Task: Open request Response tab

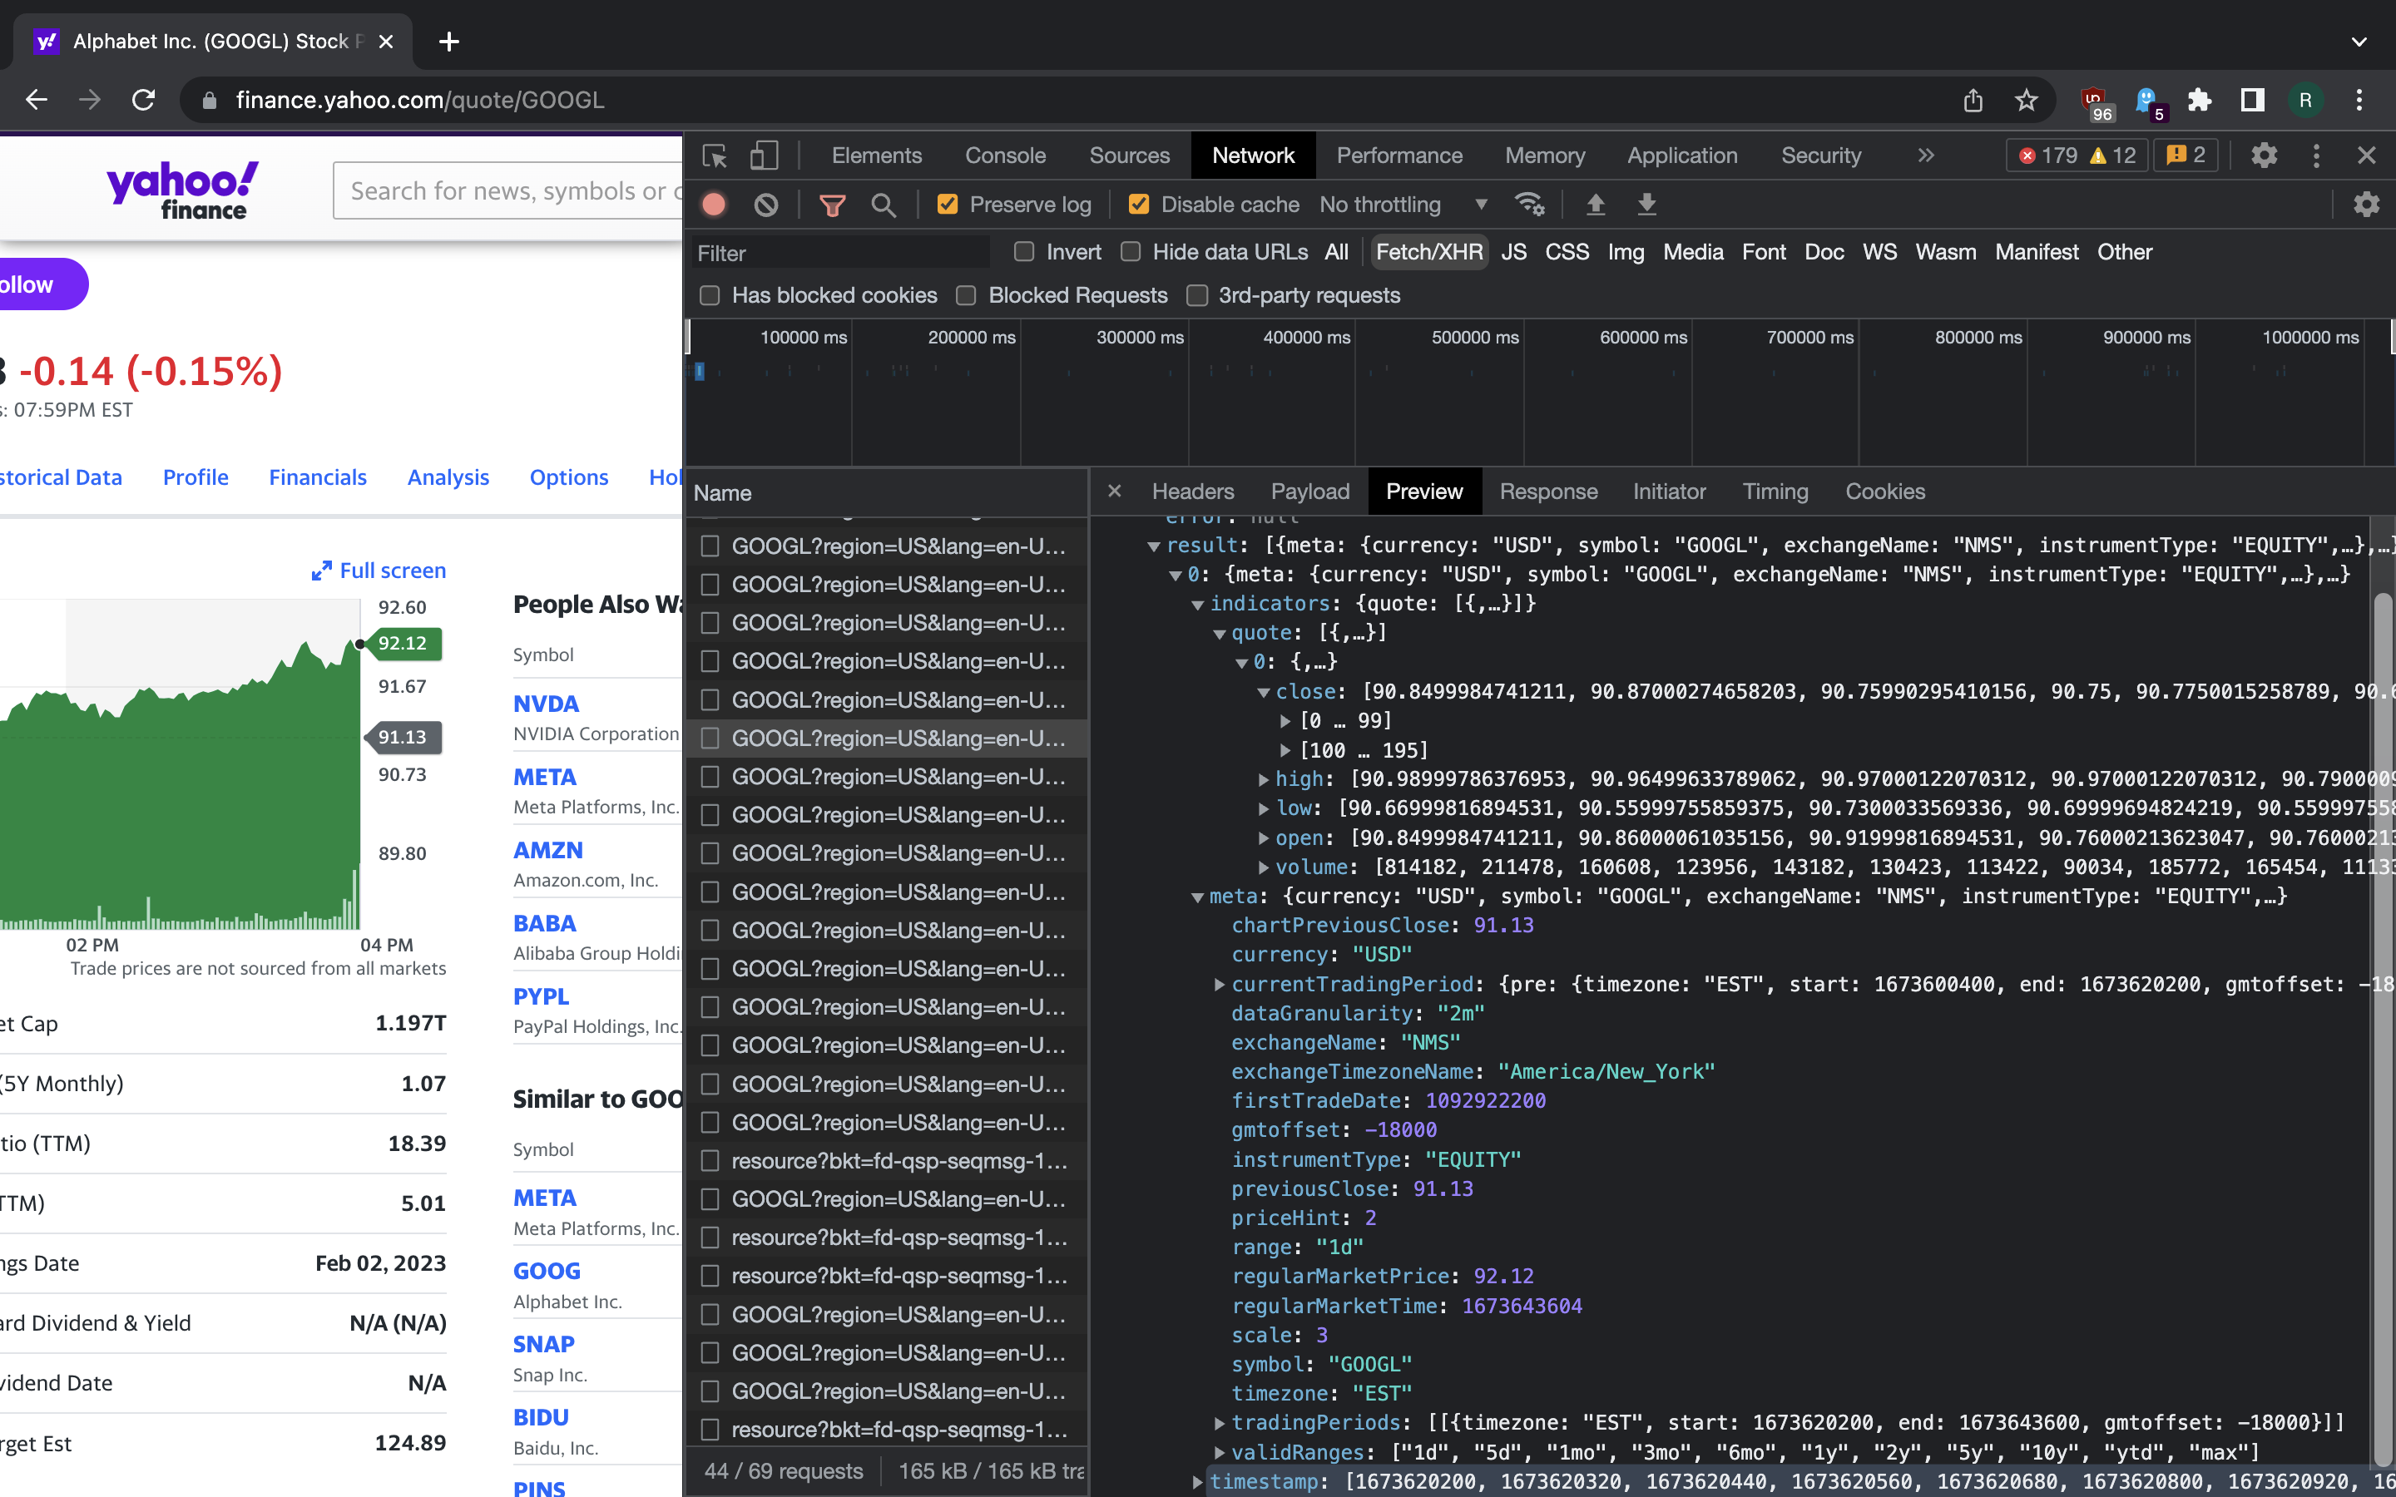Action: pos(1548,492)
